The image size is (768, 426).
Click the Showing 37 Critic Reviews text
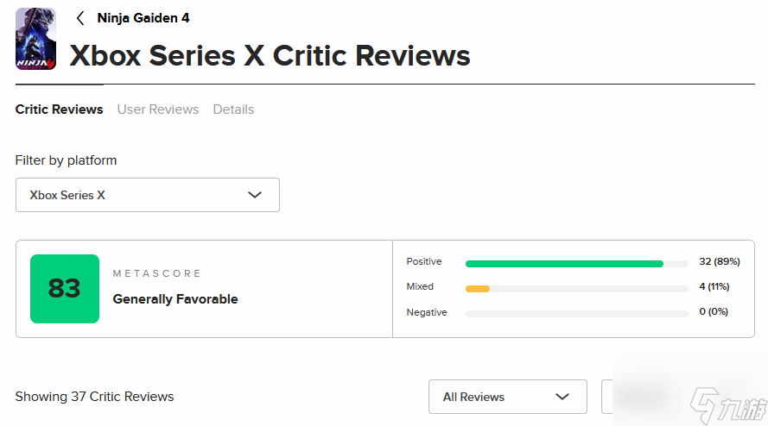pyautogui.click(x=94, y=397)
